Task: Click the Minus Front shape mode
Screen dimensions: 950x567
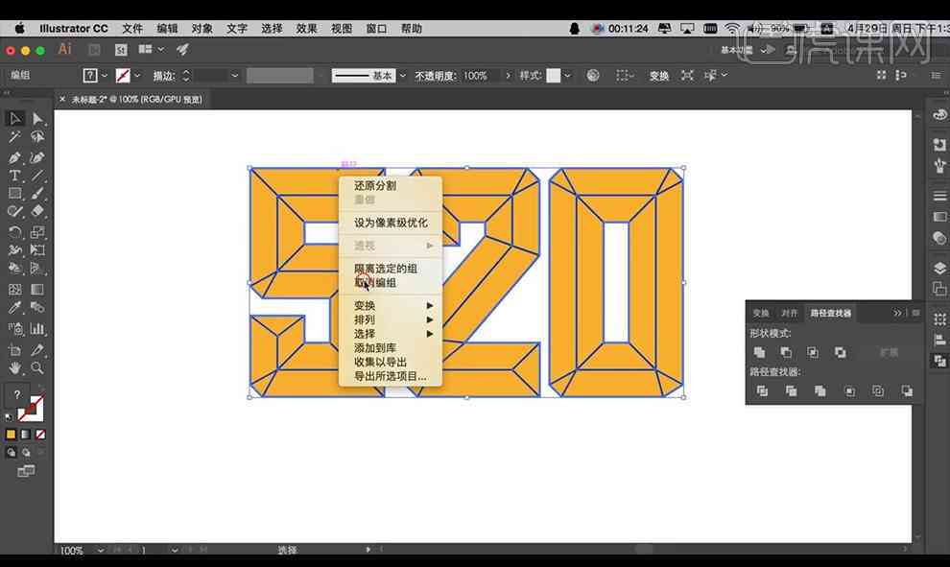Action: tap(786, 352)
